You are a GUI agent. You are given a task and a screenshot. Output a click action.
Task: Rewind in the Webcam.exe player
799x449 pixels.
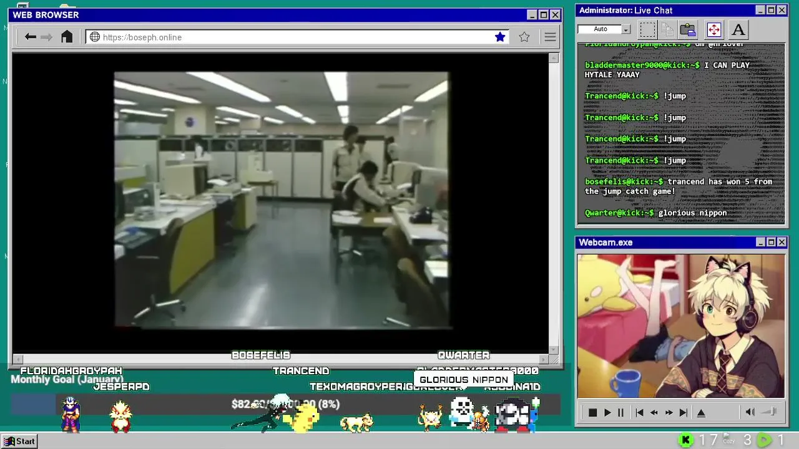[654, 412]
